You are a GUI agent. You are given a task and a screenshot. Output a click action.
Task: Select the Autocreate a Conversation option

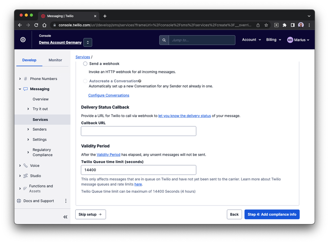point(85,81)
